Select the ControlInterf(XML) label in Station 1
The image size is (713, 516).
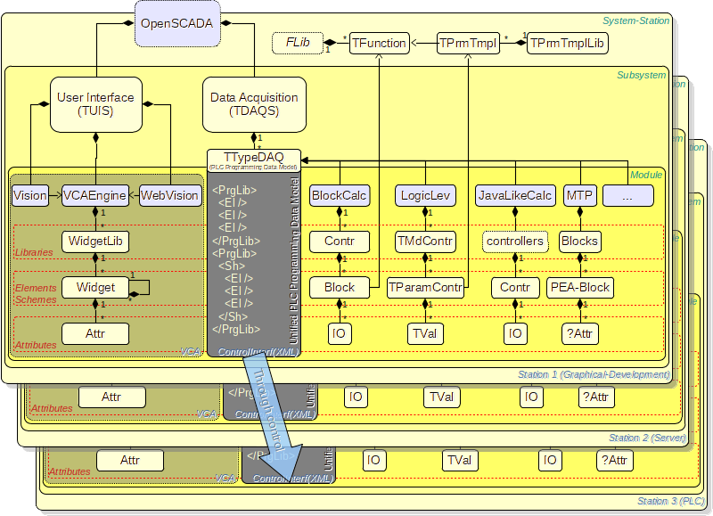(258, 352)
